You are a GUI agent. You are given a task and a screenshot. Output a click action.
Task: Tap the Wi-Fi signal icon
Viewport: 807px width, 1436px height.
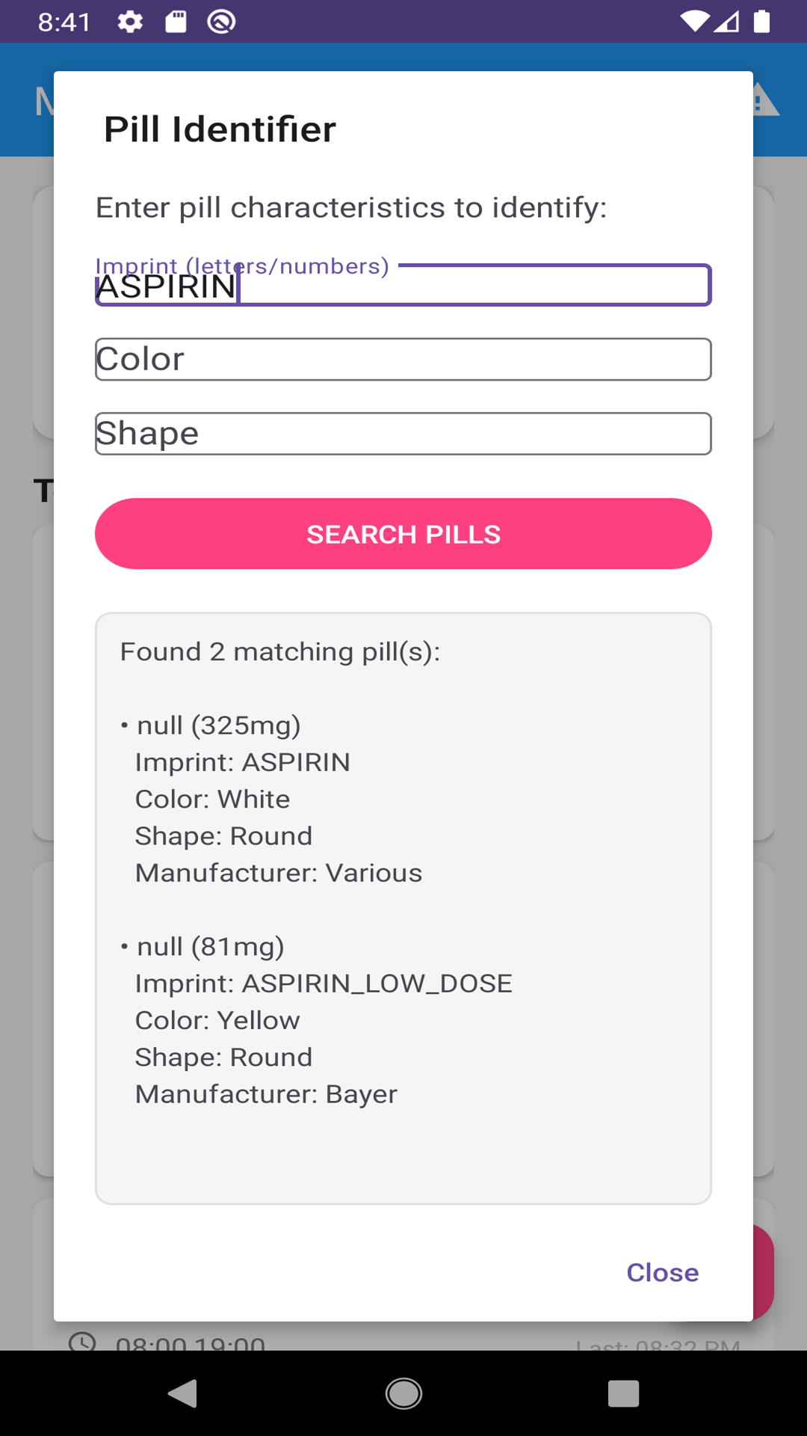694,22
